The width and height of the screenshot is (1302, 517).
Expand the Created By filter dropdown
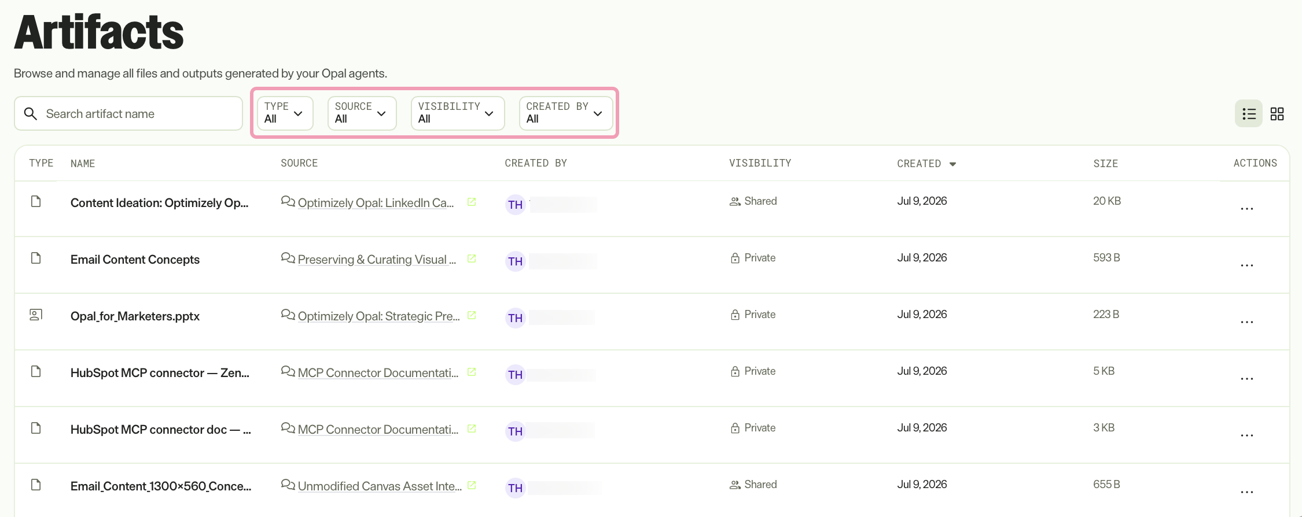565,113
